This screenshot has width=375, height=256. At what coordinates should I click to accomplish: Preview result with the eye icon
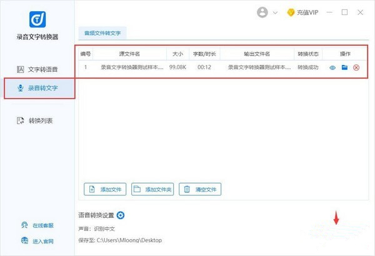coord(332,67)
